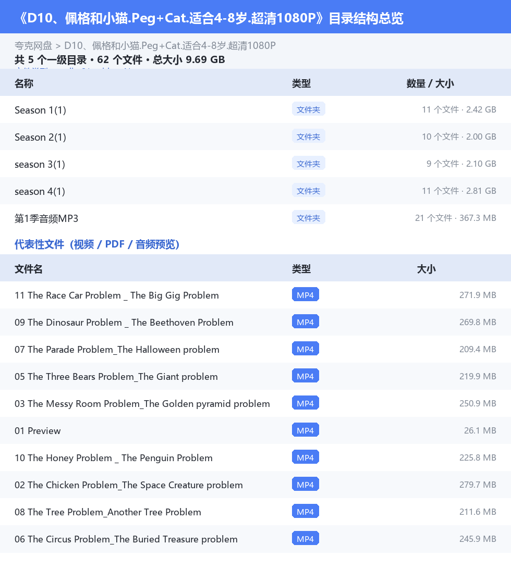
Task: Select the 225.8 MB size value
Action: pyautogui.click(x=478, y=457)
